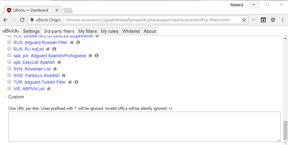Open spa: EasyList Spanish link

(34, 62)
